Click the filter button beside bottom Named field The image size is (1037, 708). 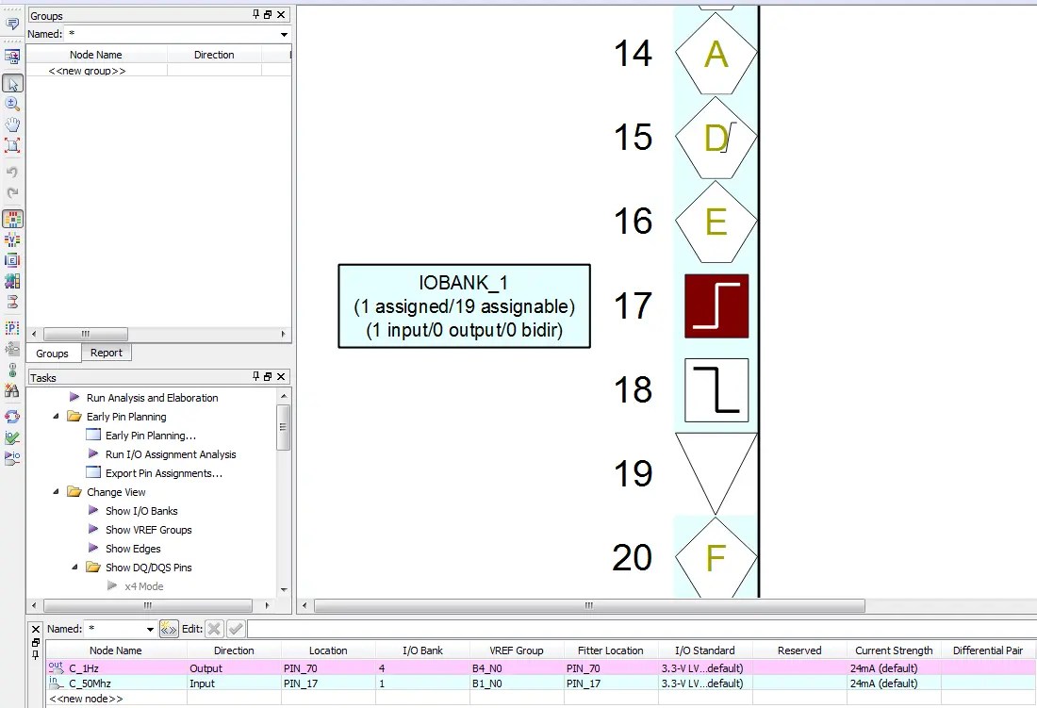coord(169,629)
